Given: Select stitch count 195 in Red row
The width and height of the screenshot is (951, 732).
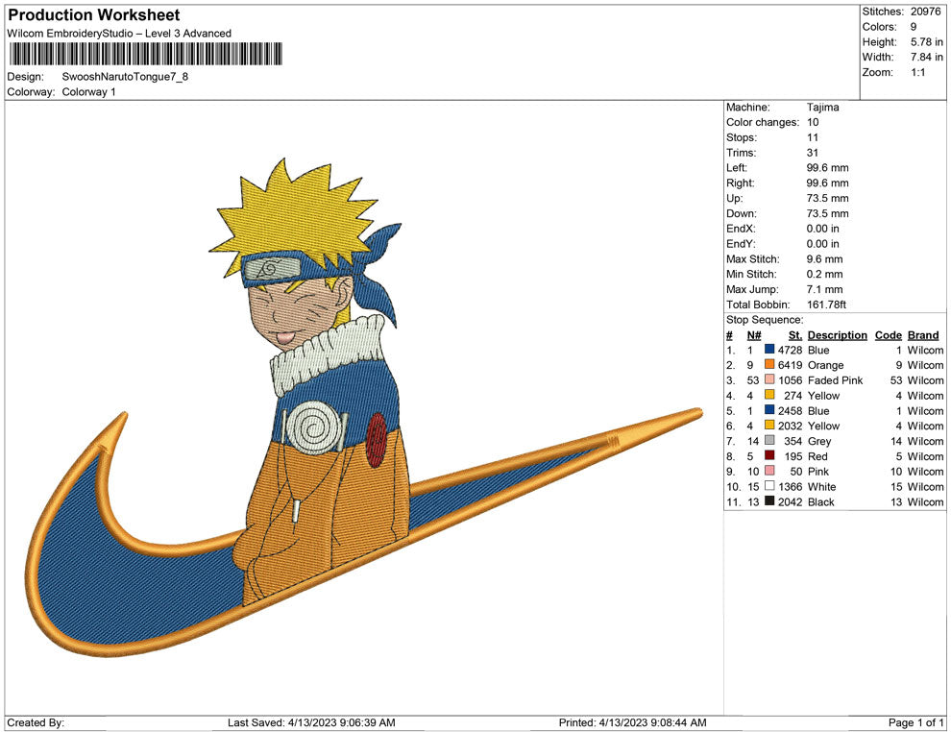Looking at the screenshot, I should click(793, 456).
